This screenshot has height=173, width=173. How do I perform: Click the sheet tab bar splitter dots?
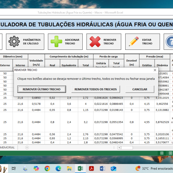114,147
